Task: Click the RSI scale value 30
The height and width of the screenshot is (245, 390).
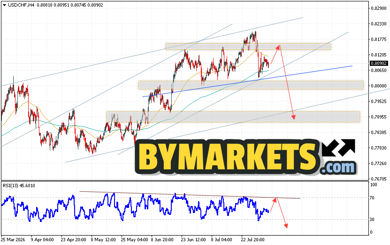Action: tap(372, 220)
